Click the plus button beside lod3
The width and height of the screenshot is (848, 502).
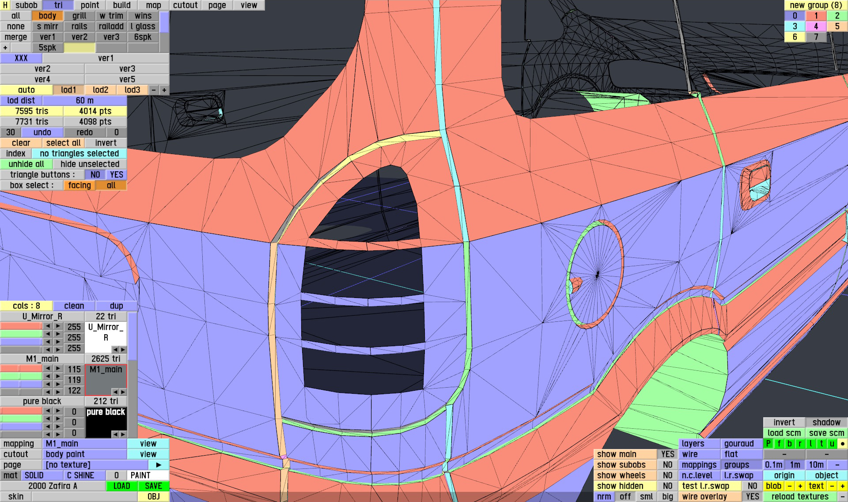coord(164,90)
